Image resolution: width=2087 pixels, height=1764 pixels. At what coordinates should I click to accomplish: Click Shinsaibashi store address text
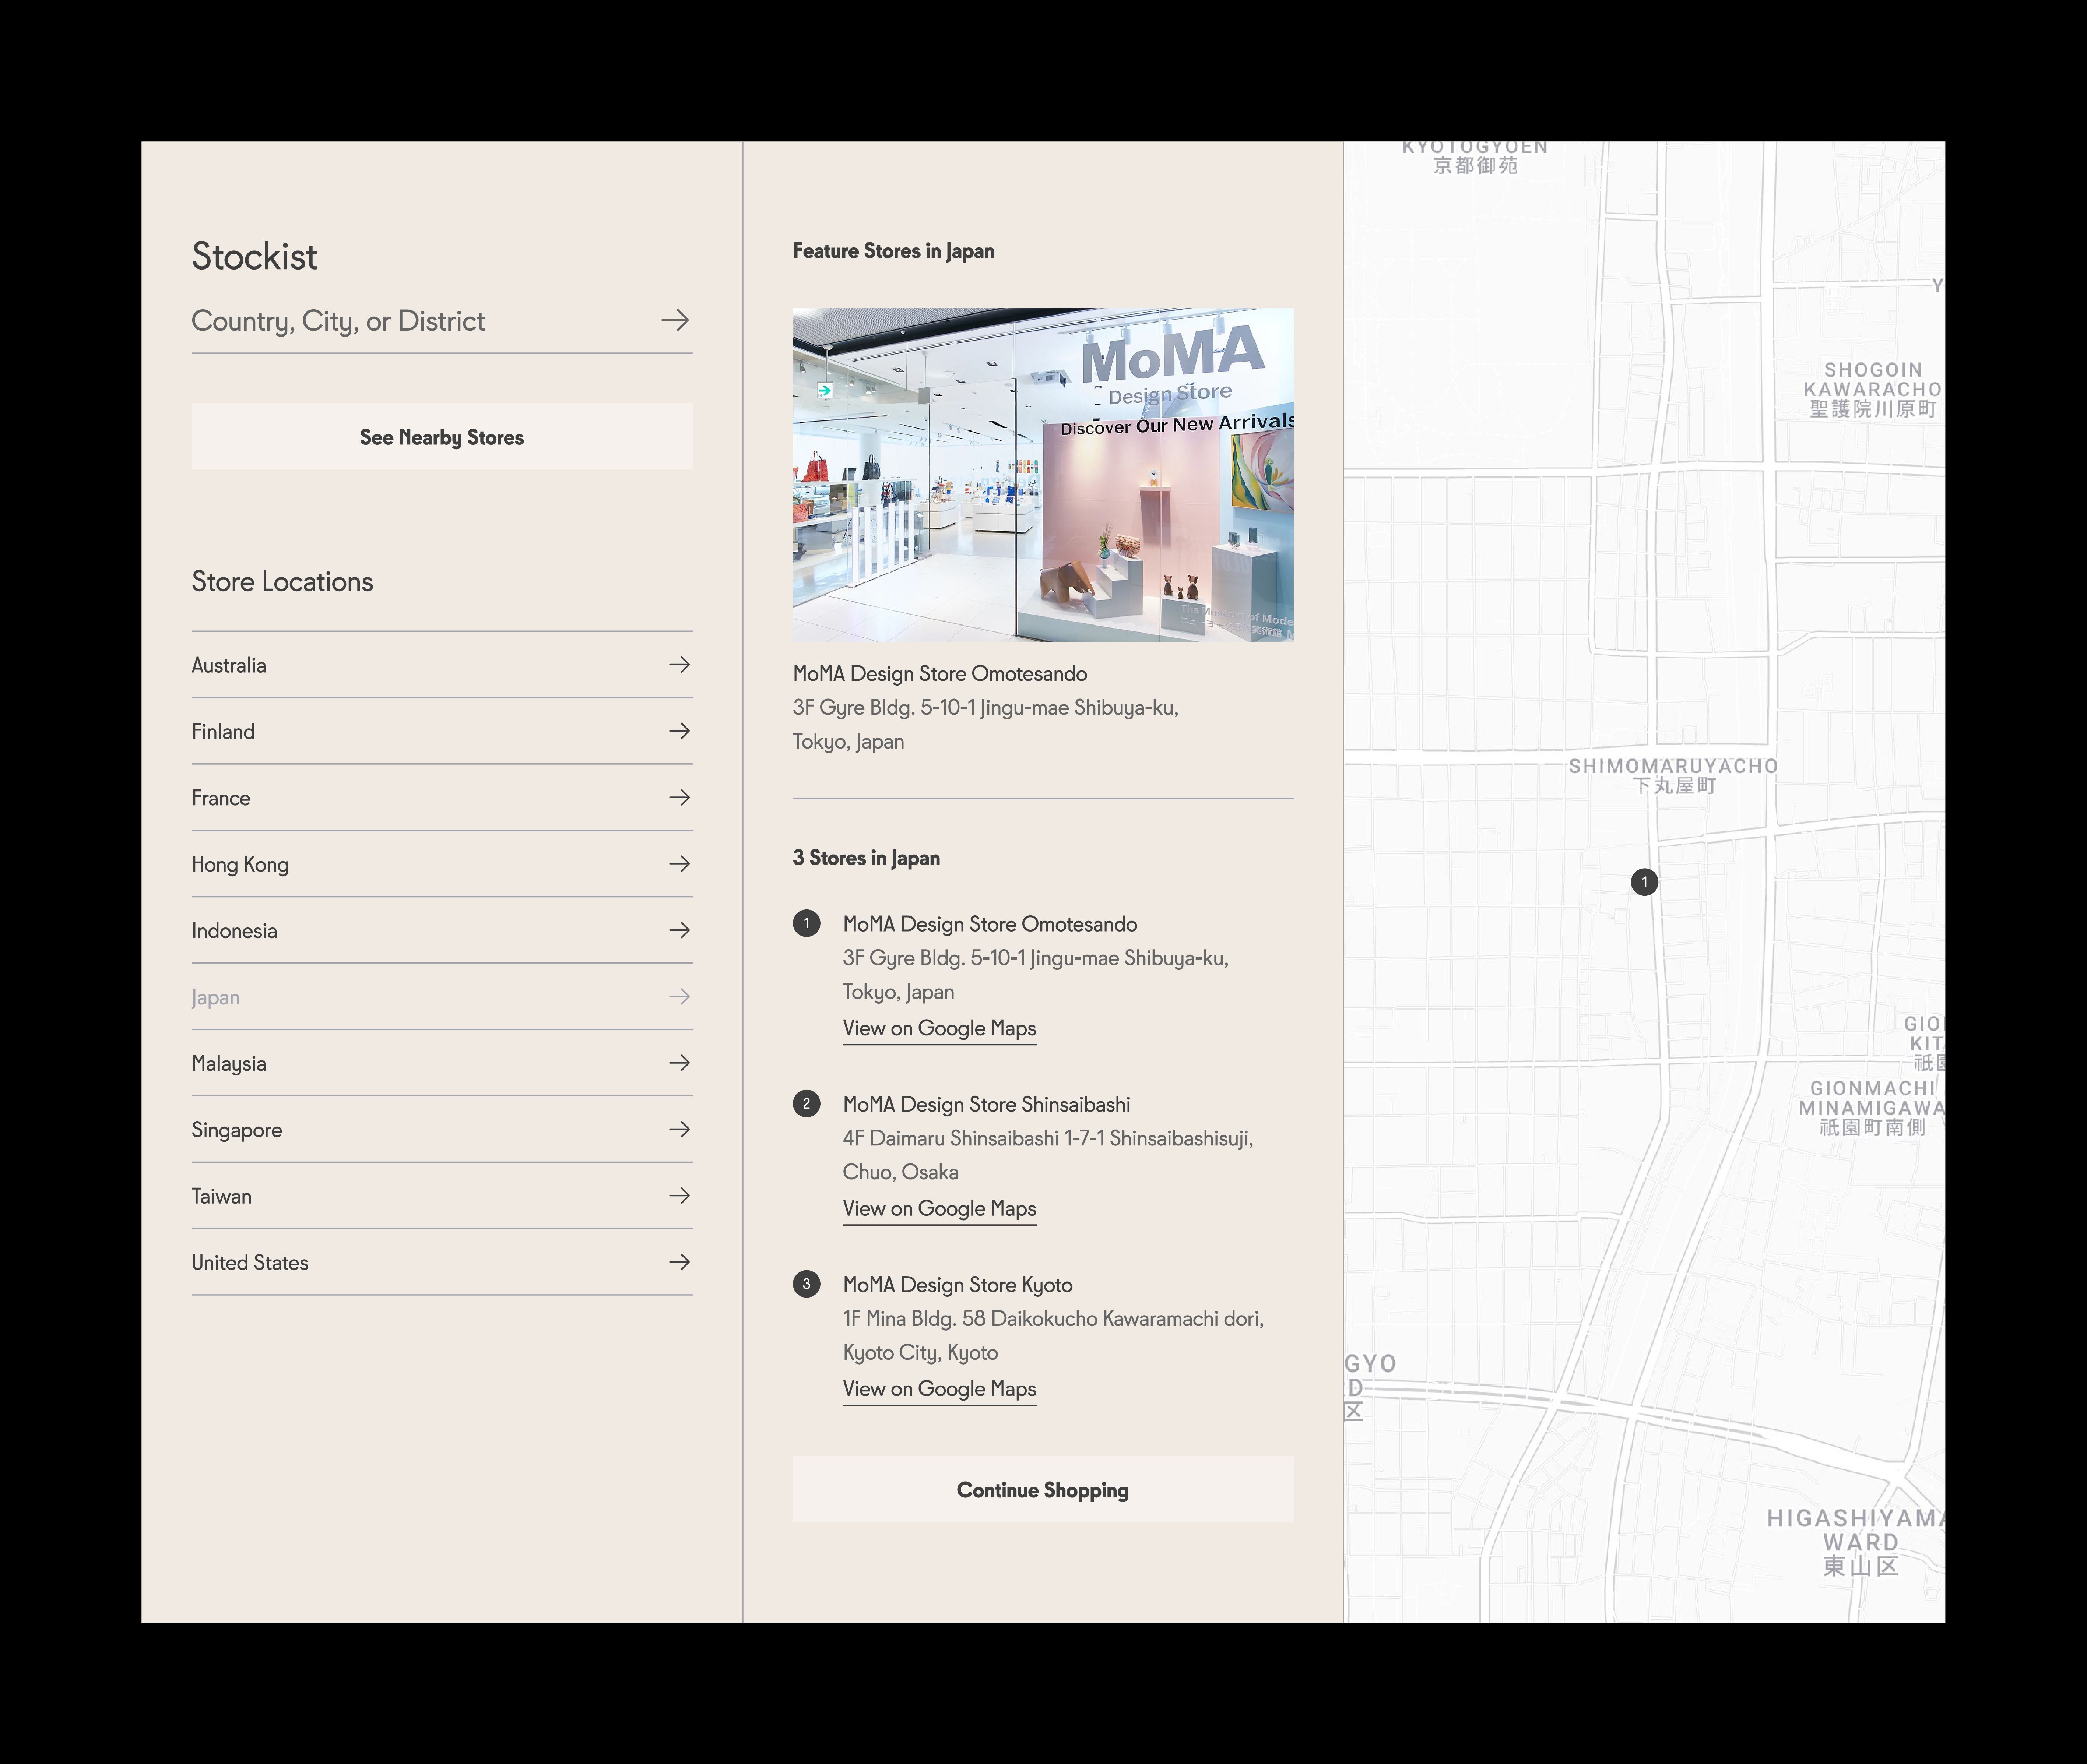pos(1048,1155)
